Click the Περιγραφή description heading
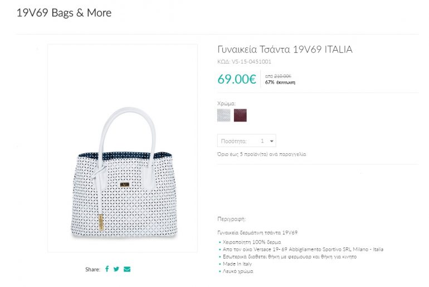429x287 pixels. pos(231,219)
